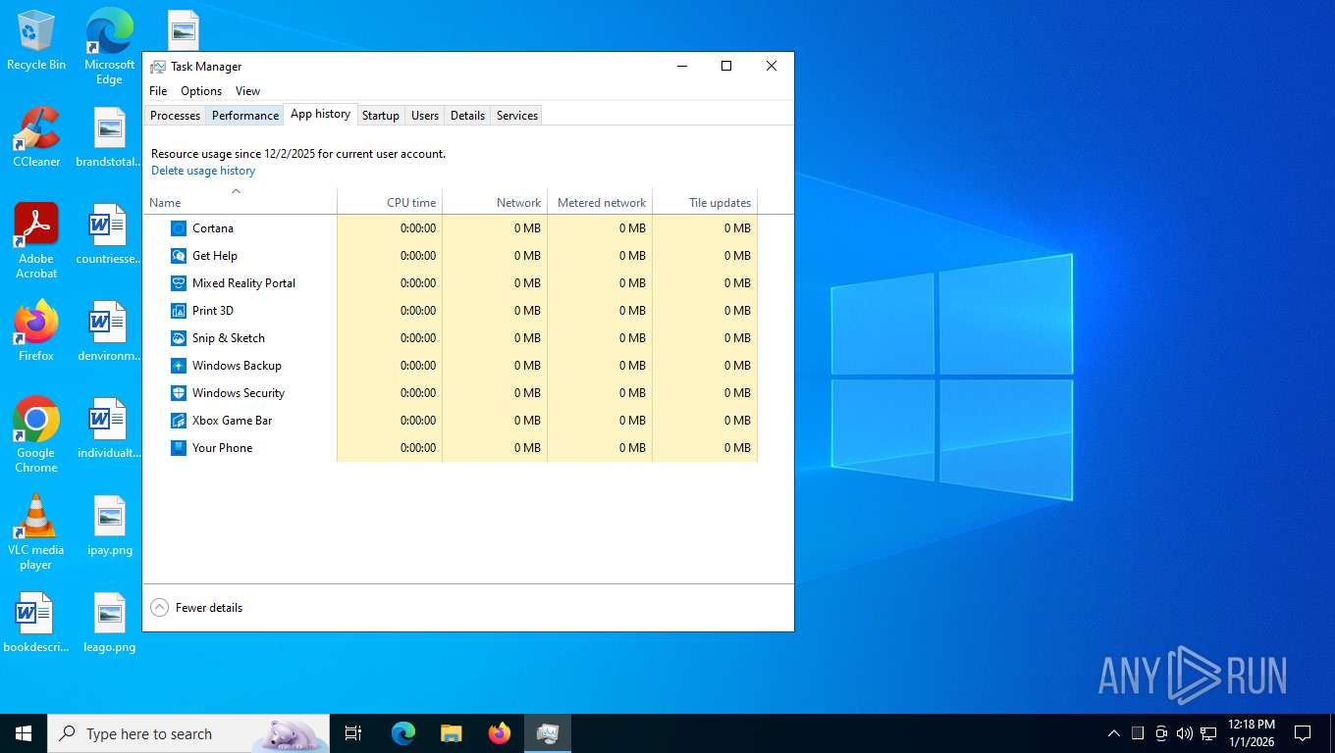Click Delete usage history link

click(203, 171)
